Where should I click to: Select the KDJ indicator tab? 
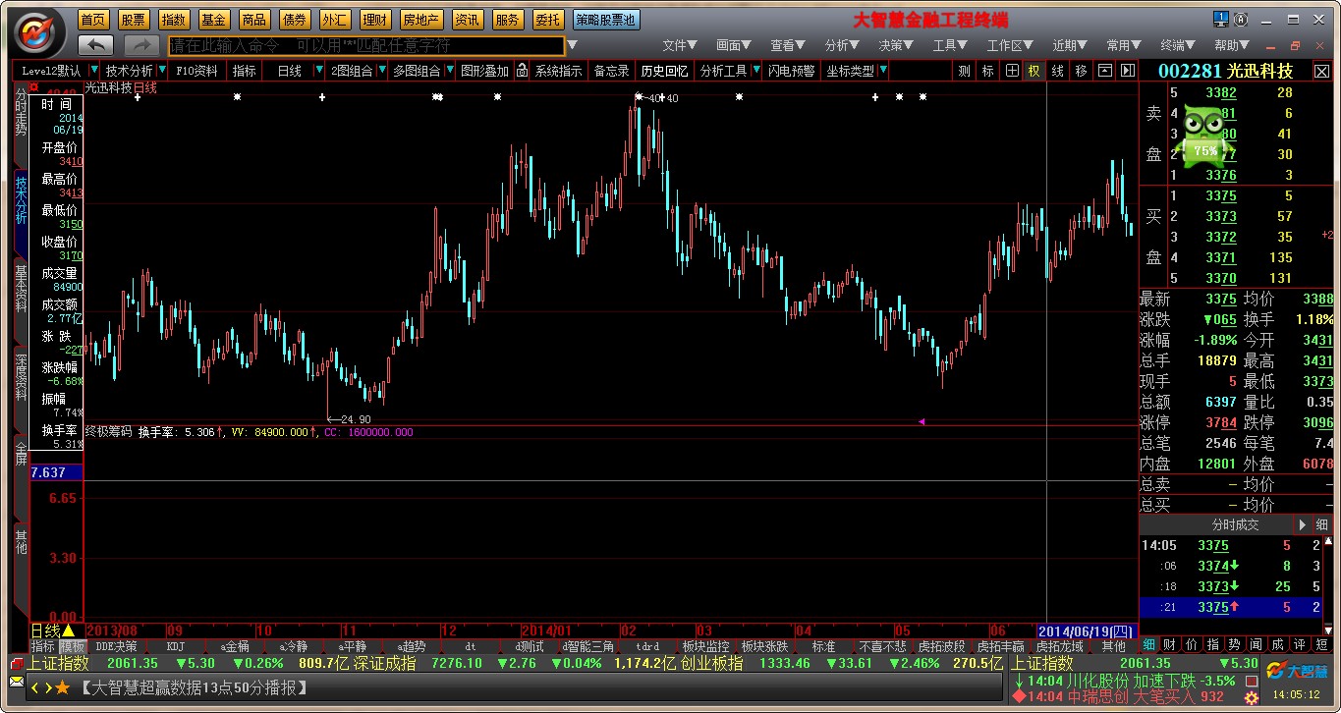tap(176, 646)
